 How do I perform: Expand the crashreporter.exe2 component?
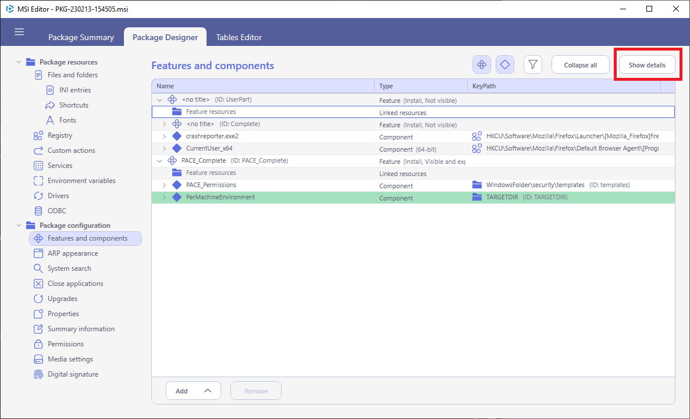click(164, 137)
